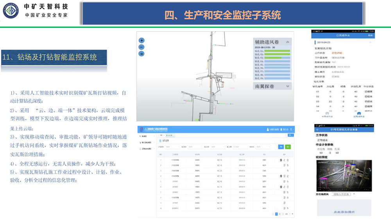Go to page 2 in table pagination
Viewport: 391px width, 220px height.
coord(280,214)
